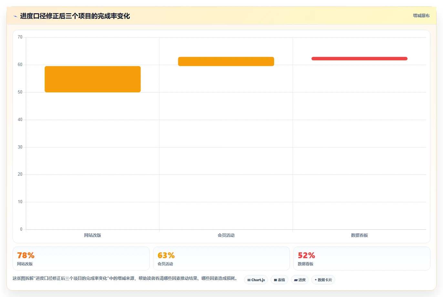Image resolution: width=443 pixels, height=297 pixels.
Task: Click the red 数据看板 waterfall bar
Action: point(359,59)
